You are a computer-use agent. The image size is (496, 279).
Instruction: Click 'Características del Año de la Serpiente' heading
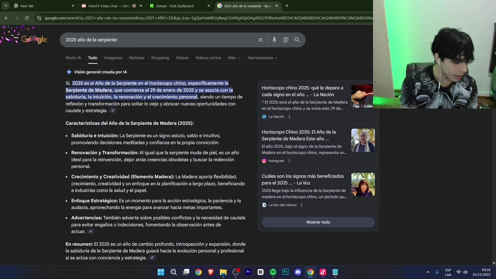point(129,123)
